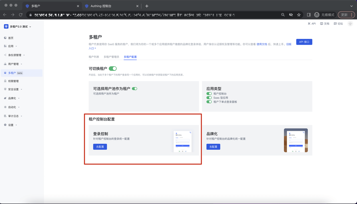
Task: Click the 品牌化 preview thumbnail image
Action: point(296,140)
